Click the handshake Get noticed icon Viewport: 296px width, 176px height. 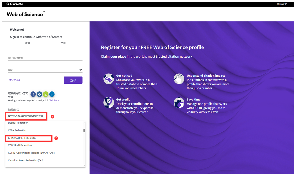point(108,79)
